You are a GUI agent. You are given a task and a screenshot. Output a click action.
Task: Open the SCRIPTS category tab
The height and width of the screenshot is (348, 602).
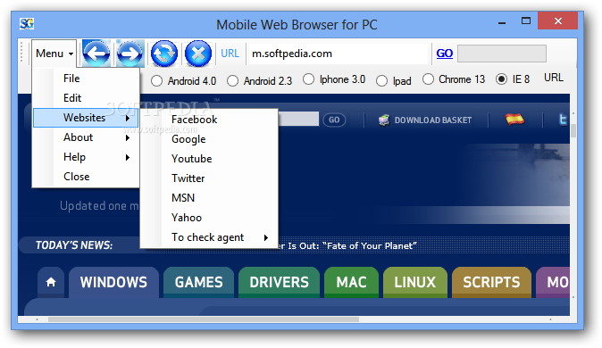(491, 282)
